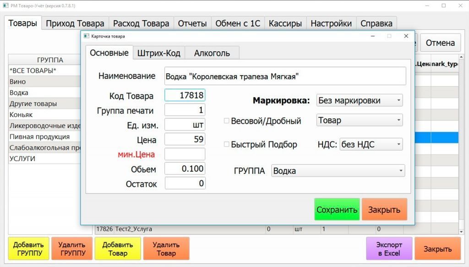Minimize the main application window
This screenshot has width=469, height=267.
click(427, 5)
